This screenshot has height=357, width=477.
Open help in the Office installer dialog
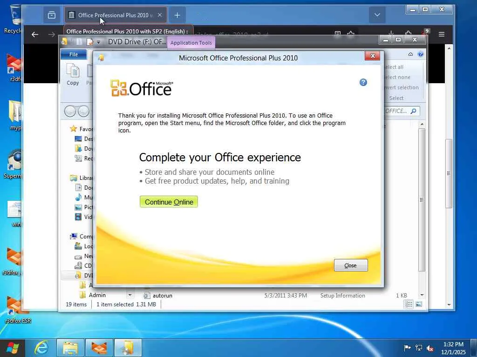click(x=363, y=82)
